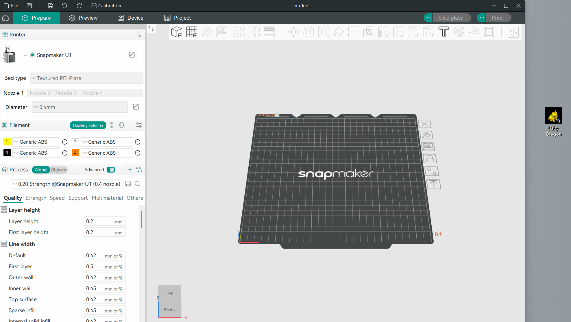The height and width of the screenshot is (322, 571).
Task: Toggle the Advanced settings switch
Action: pyautogui.click(x=111, y=170)
